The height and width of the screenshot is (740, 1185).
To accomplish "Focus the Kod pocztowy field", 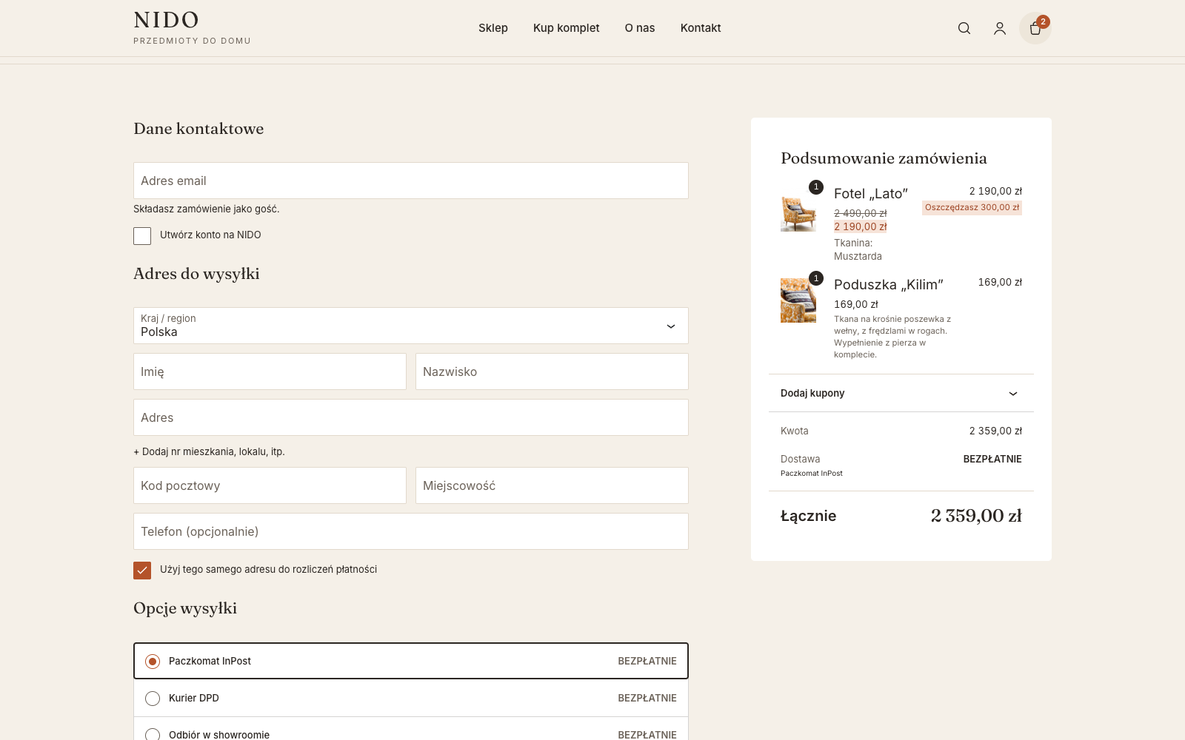I will tap(270, 485).
